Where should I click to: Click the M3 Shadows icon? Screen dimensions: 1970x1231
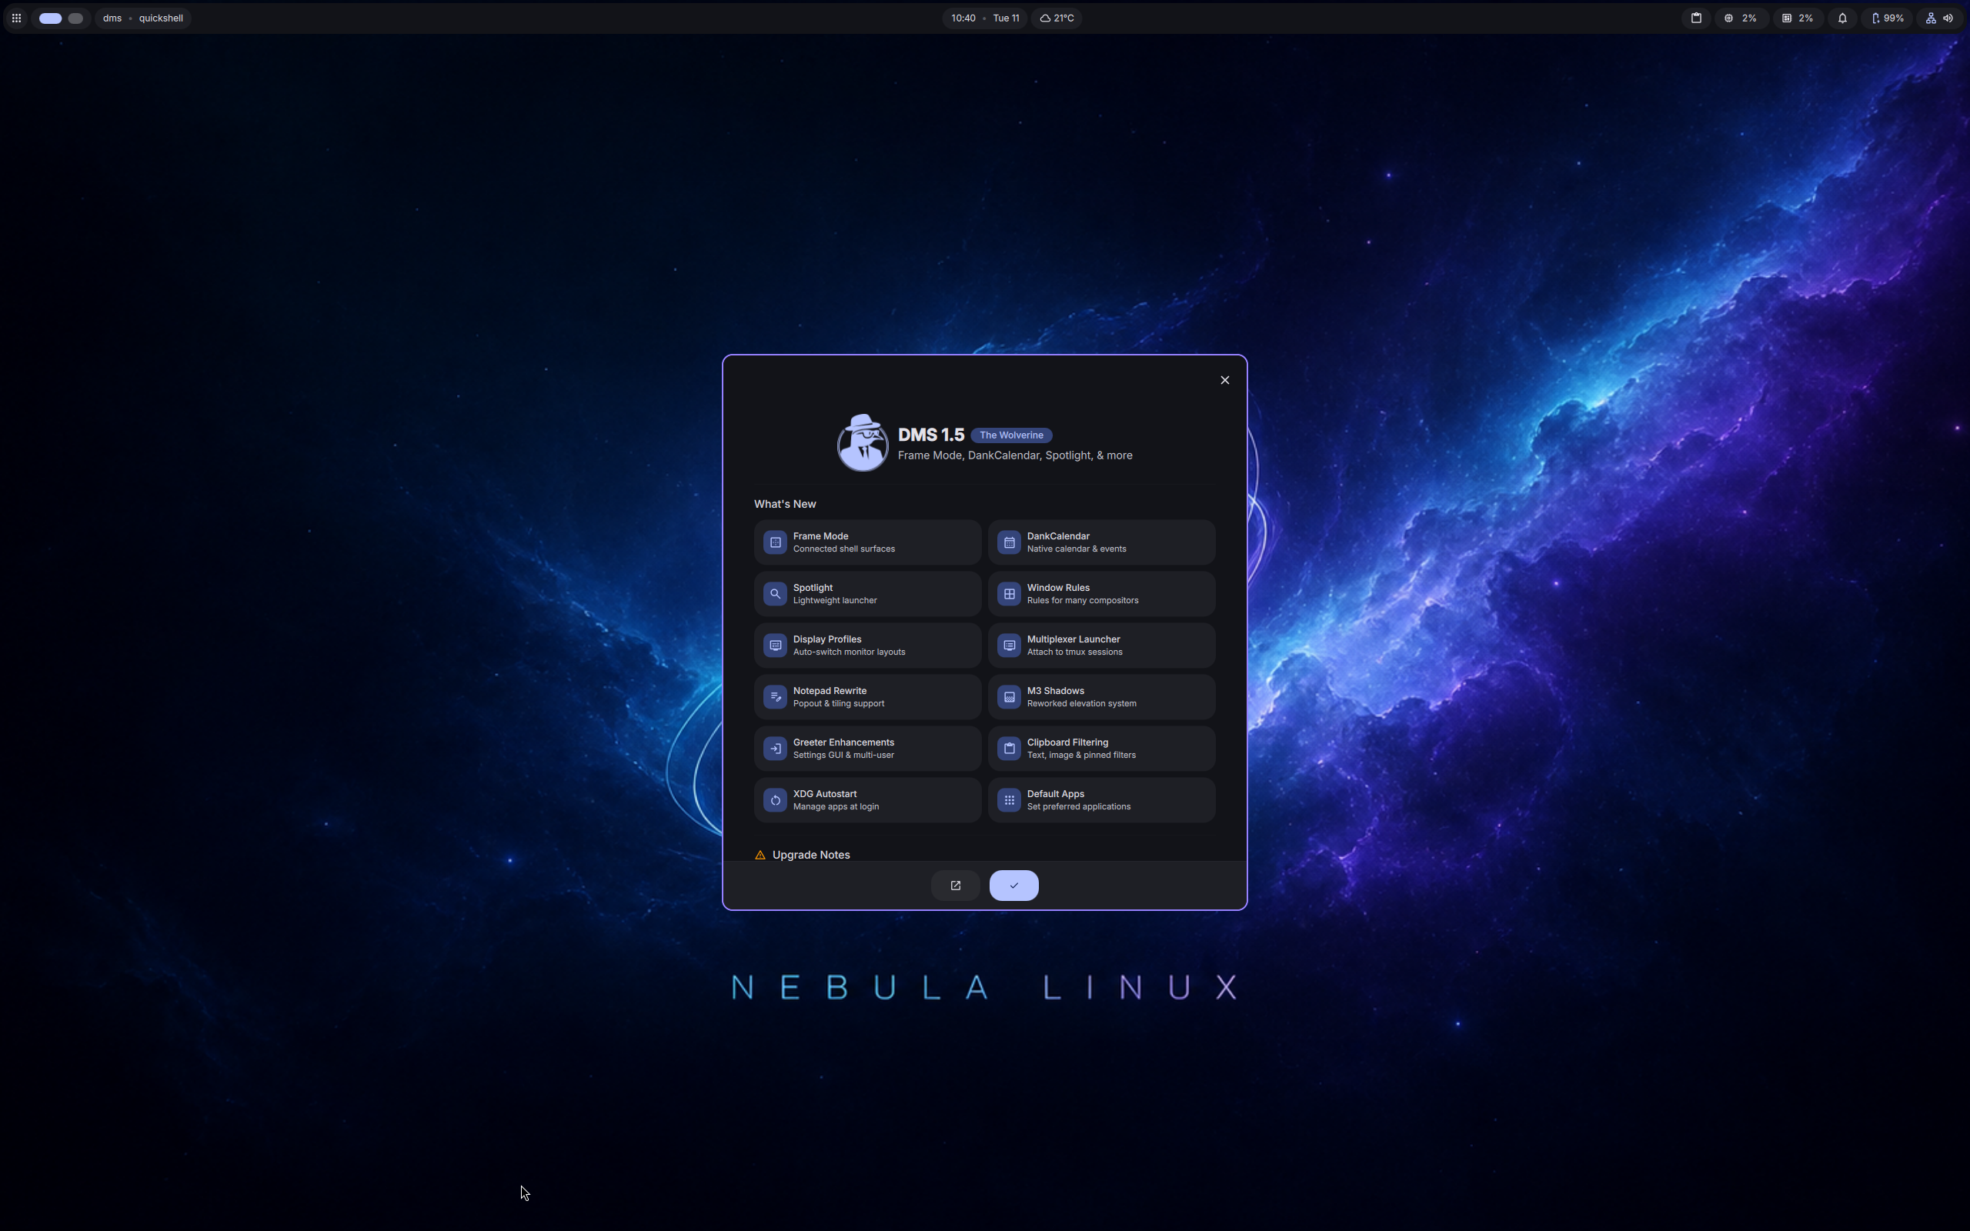click(x=1010, y=697)
